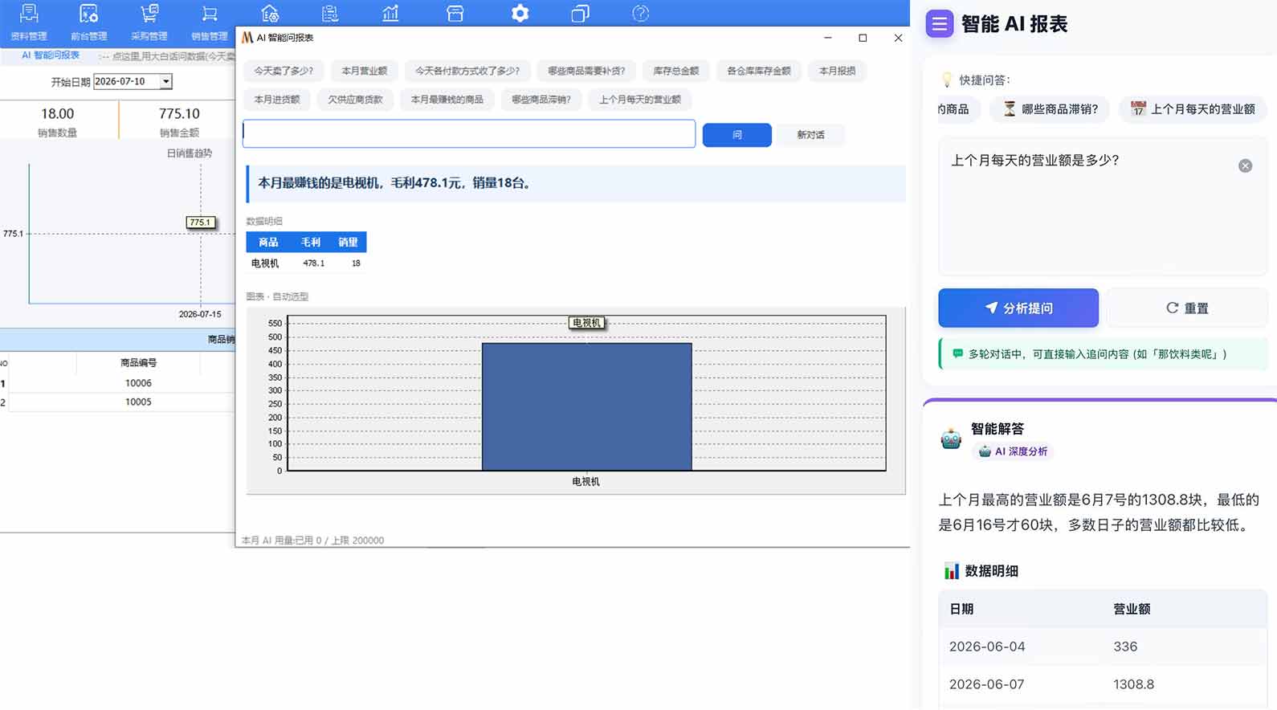Click the 营业额 column header

point(1132,609)
